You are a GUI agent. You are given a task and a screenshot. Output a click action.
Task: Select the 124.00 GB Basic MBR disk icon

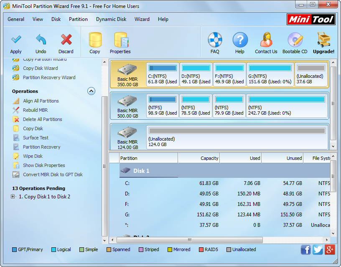tap(127, 132)
